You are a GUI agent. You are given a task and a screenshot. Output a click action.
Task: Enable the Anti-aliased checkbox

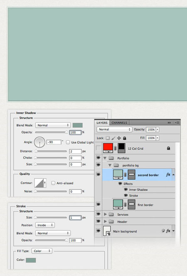[53, 183]
